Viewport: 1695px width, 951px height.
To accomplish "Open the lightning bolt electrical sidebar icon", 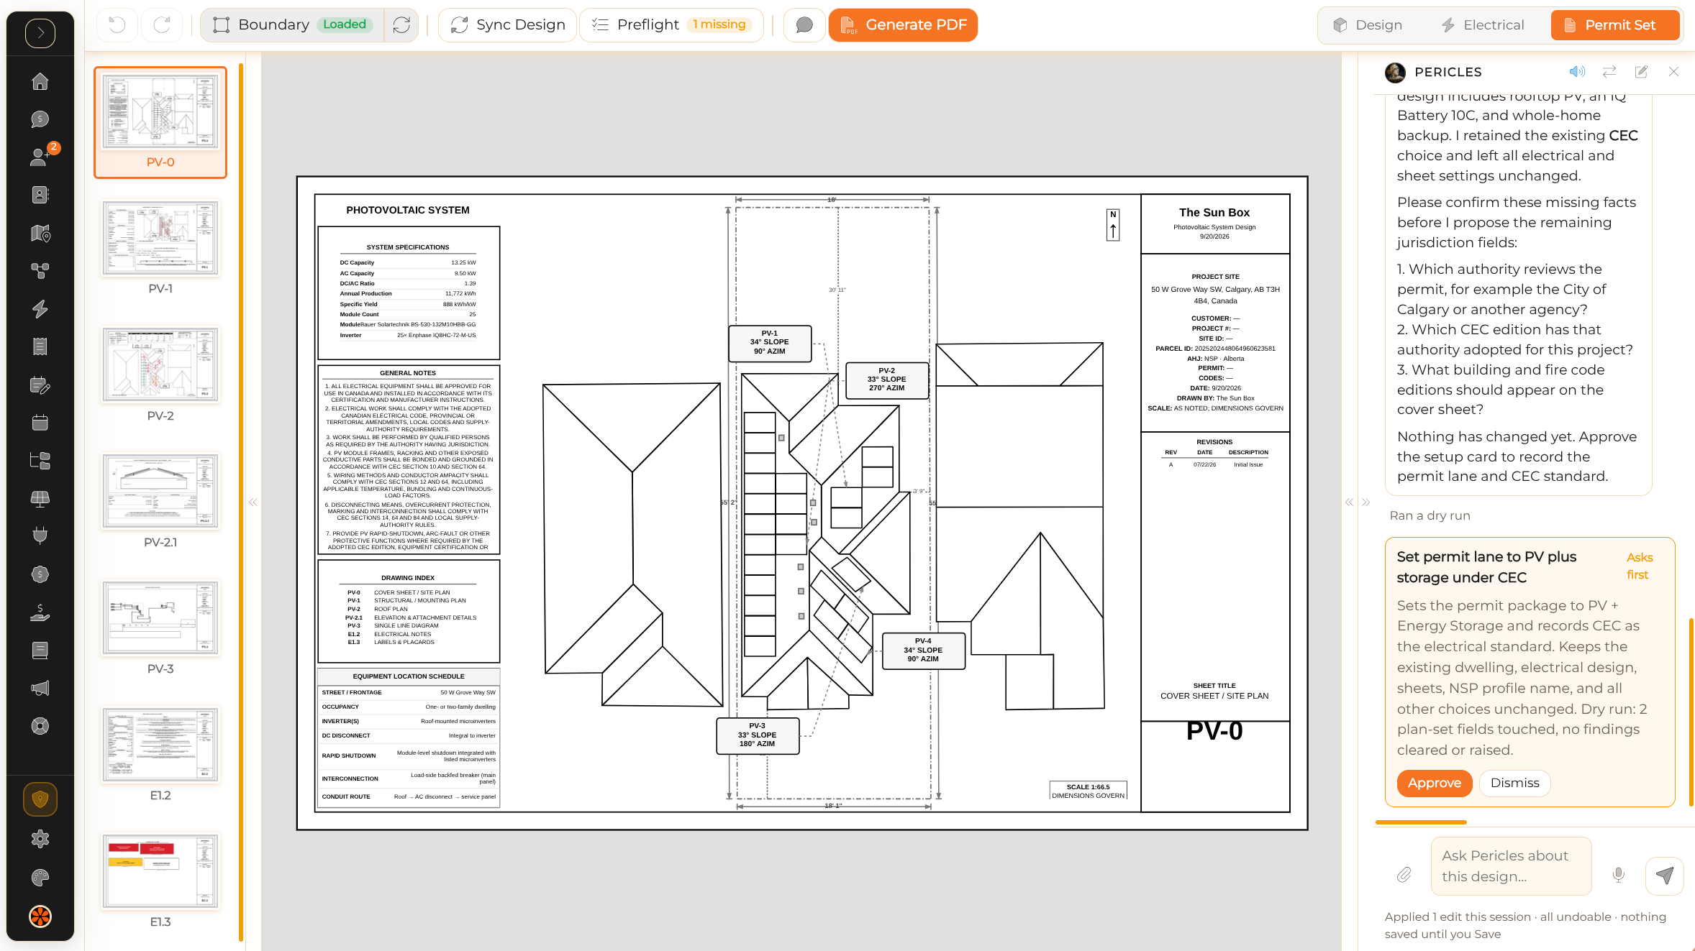I will pyautogui.click(x=40, y=309).
